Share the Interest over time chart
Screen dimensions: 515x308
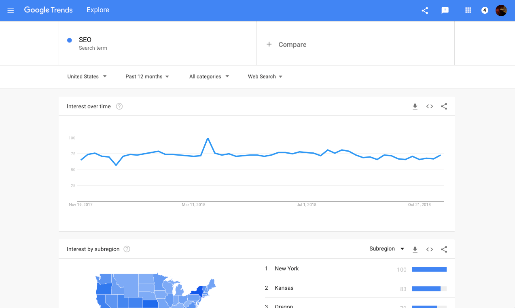click(x=444, y=106)
